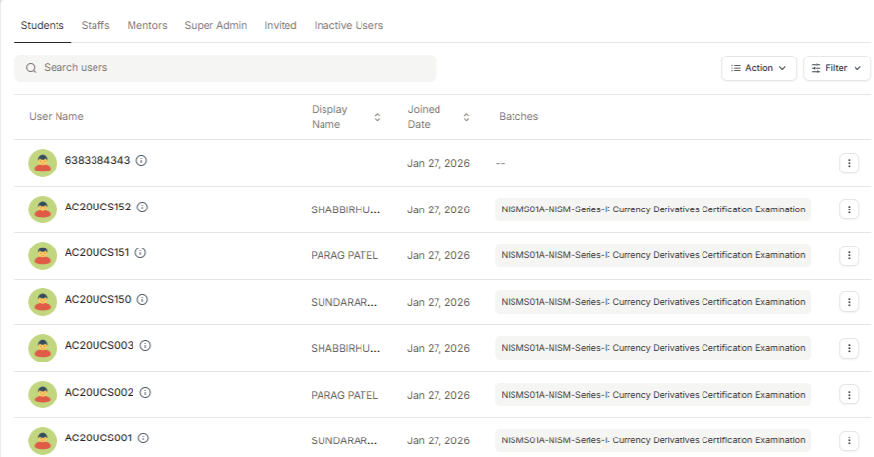Screen dimensions: 874x457
Task: Click info icon next to AC20UCS001
Action: 142,438
